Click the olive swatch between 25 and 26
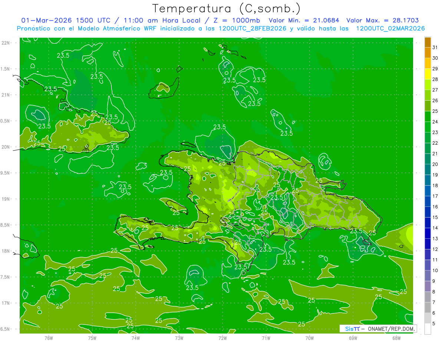445x343 pixels. tap(428, 105)
